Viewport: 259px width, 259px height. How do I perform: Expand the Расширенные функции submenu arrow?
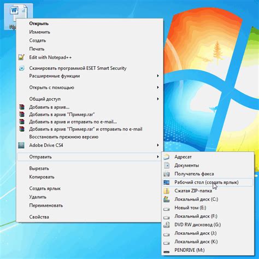(158, 76)
